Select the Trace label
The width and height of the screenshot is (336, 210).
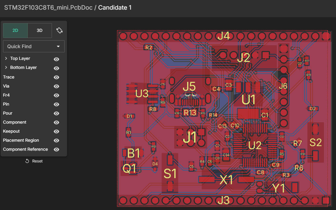(x=8, y=77)
